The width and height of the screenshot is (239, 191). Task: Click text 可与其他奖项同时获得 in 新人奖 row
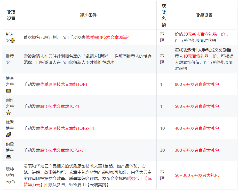click(x=195, y=41)
